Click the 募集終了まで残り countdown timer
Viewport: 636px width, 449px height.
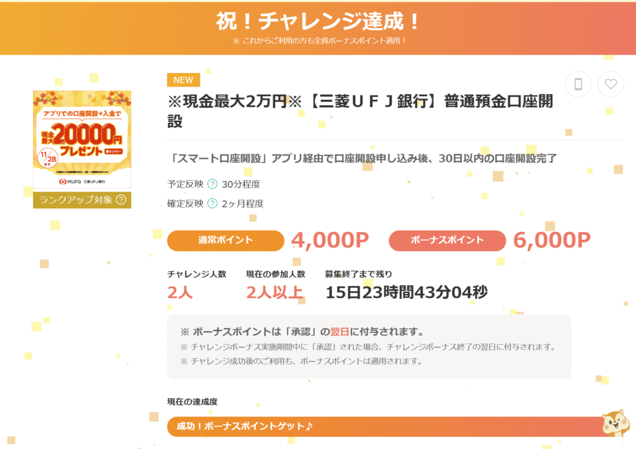(x=406, y=291)
